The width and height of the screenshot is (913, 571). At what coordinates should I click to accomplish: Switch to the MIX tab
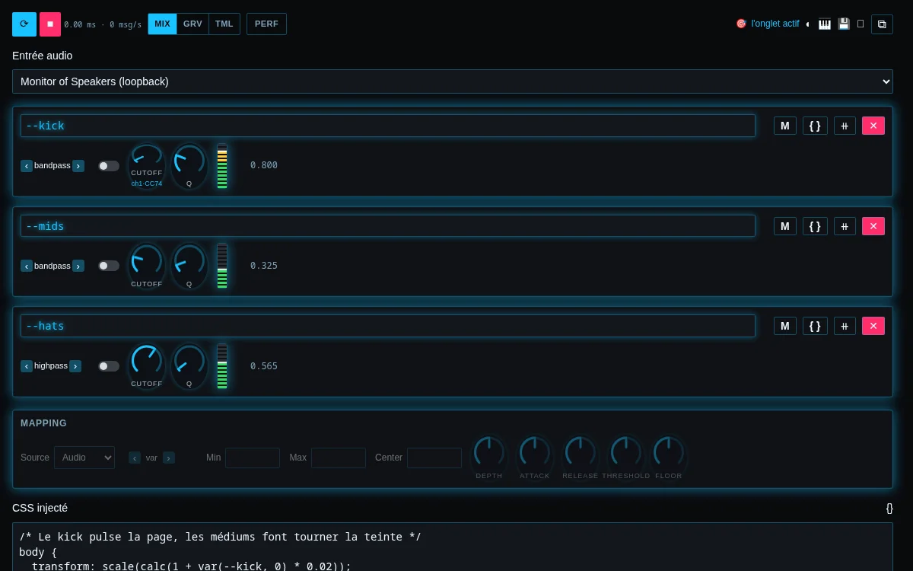click(162, 24)
